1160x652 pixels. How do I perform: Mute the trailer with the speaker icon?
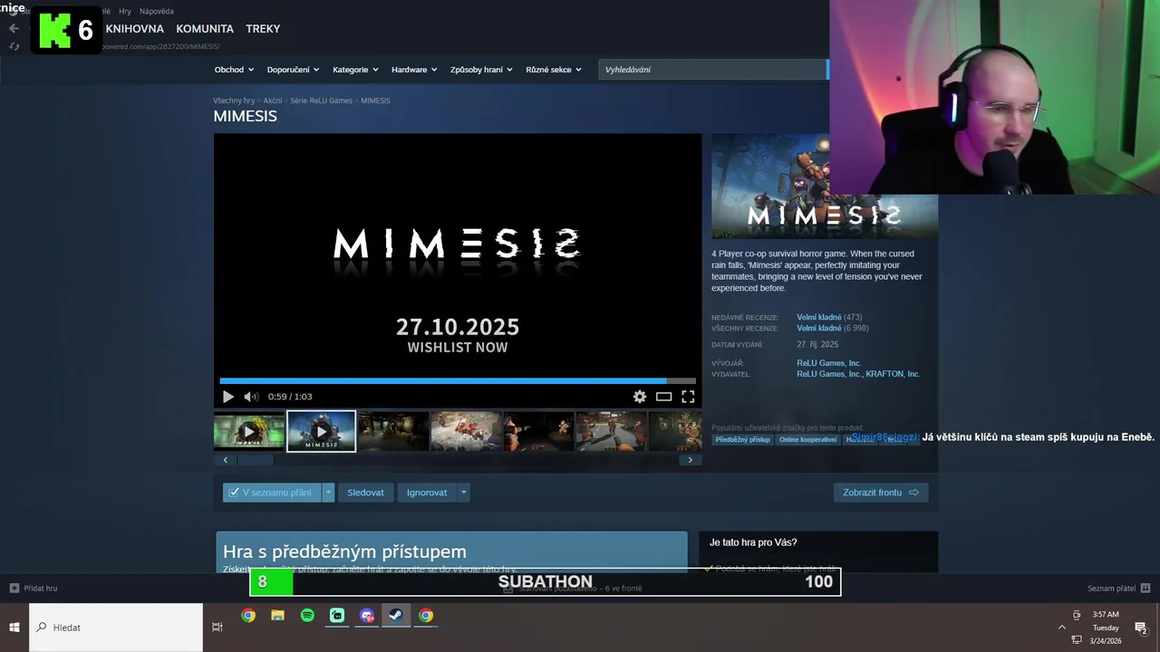pos(251,397)
